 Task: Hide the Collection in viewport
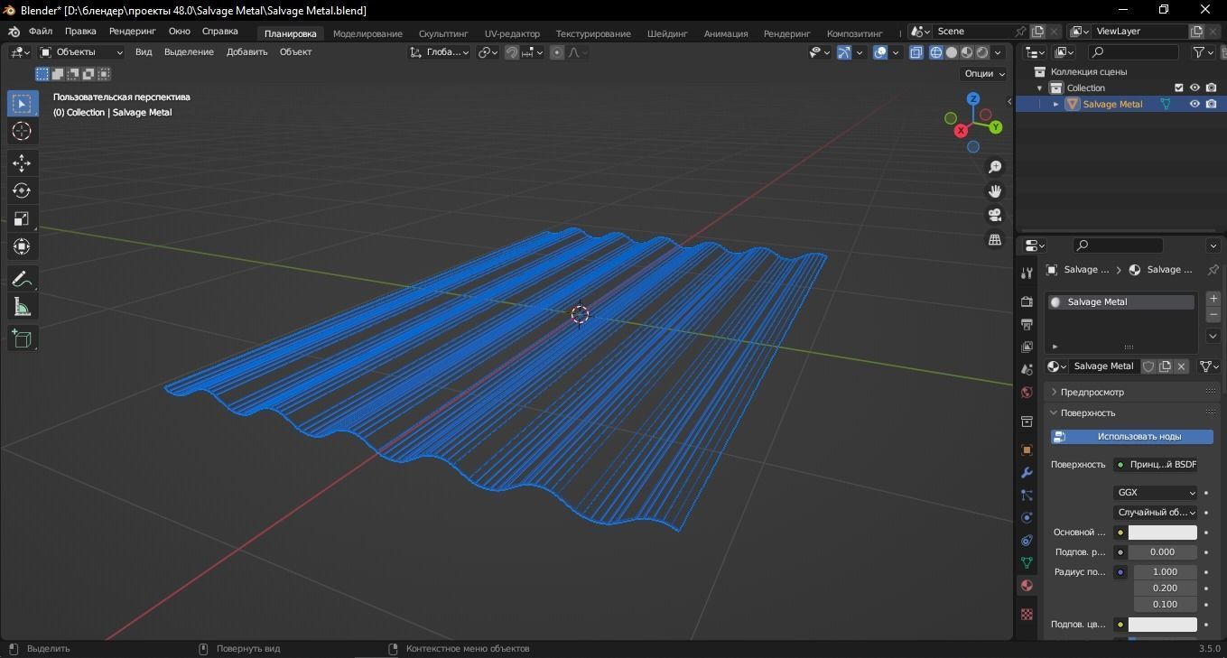(1194, 88)
